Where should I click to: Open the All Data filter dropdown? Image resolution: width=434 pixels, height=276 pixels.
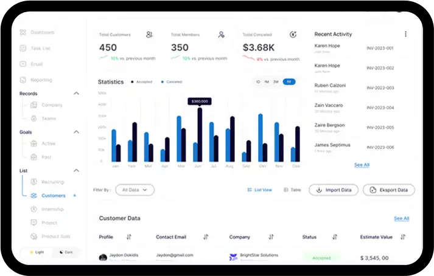pos(135,190)
